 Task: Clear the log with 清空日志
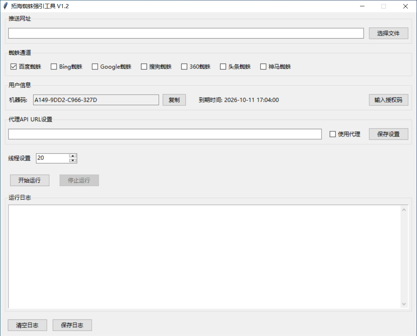click(27, 325)
